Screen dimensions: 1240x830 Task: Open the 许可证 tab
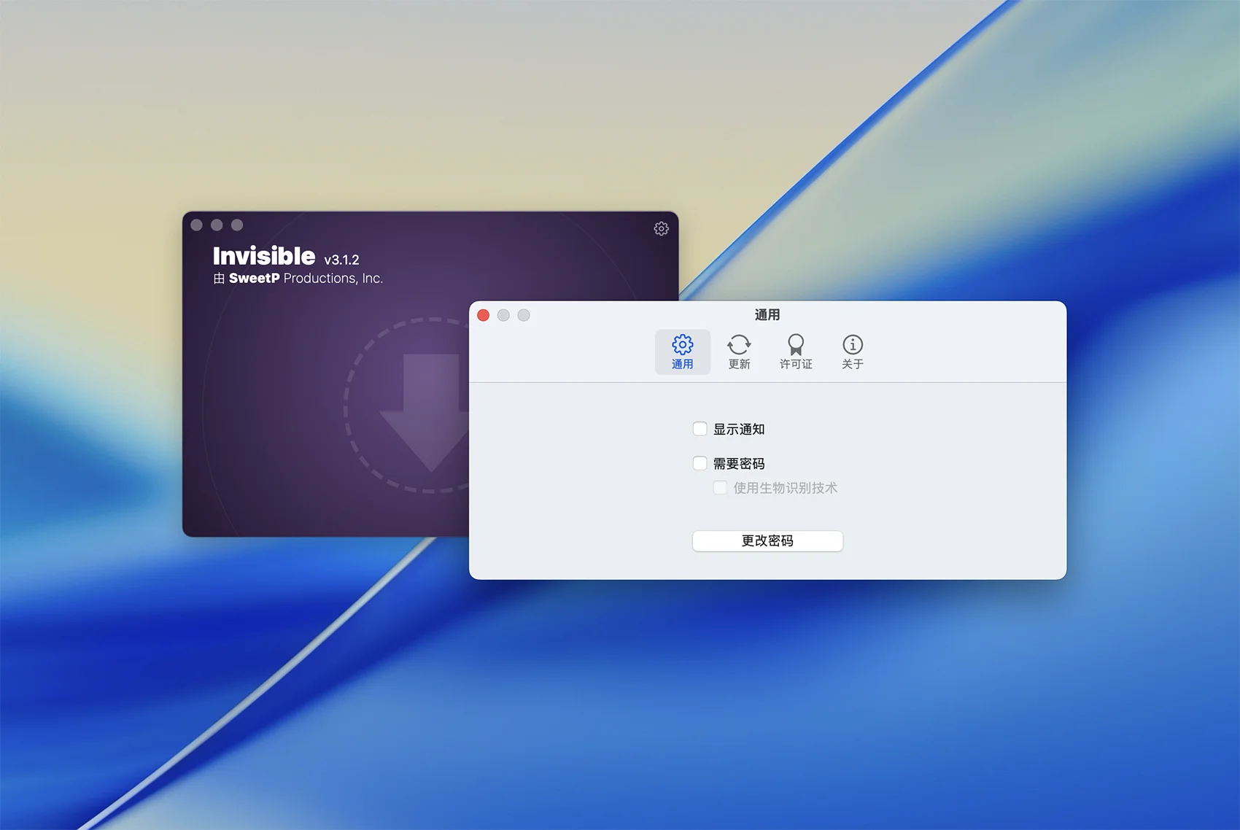click(796, 352)
